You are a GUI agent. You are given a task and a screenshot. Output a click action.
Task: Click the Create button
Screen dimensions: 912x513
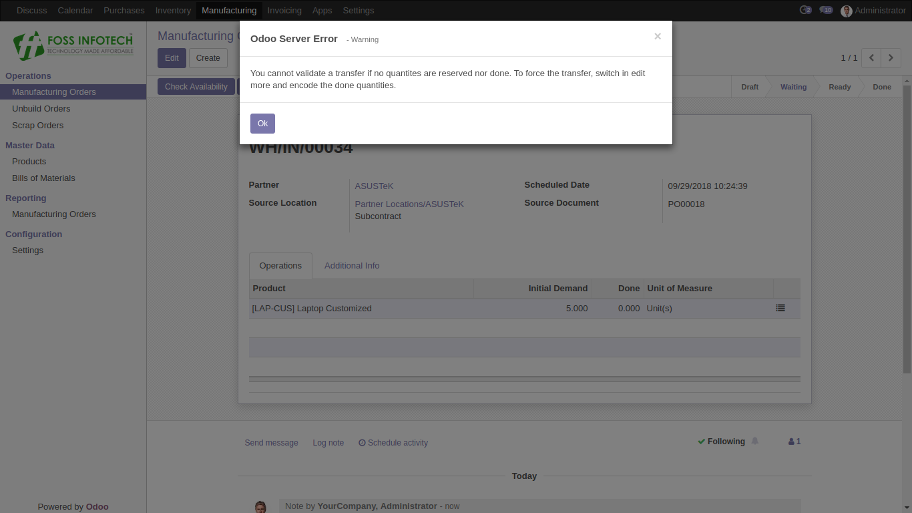208,58
